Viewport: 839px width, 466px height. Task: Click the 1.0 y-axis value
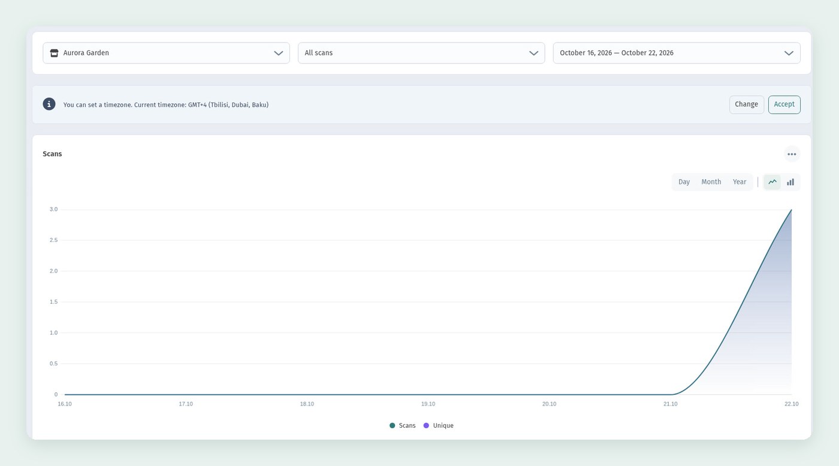[54, 332]
